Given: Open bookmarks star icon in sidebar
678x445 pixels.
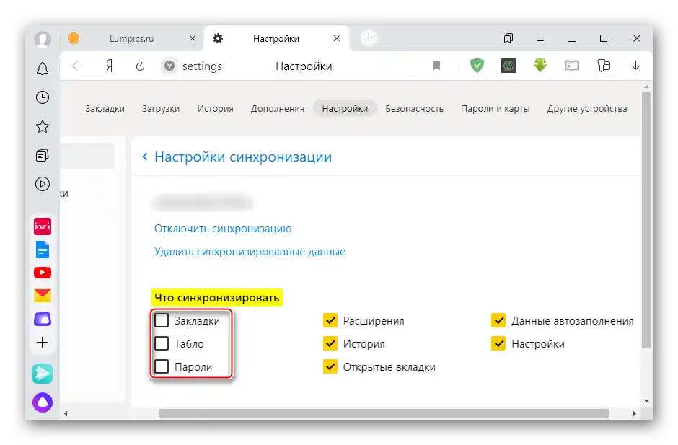Looking at the screenshot, I should 43,127.
